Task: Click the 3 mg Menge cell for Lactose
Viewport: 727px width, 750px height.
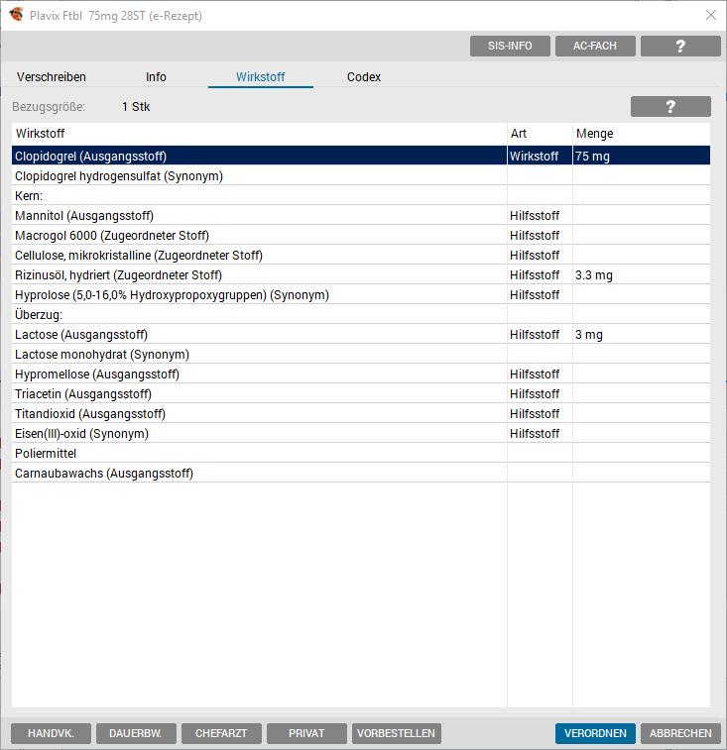Action: click(x=642, y=334)
